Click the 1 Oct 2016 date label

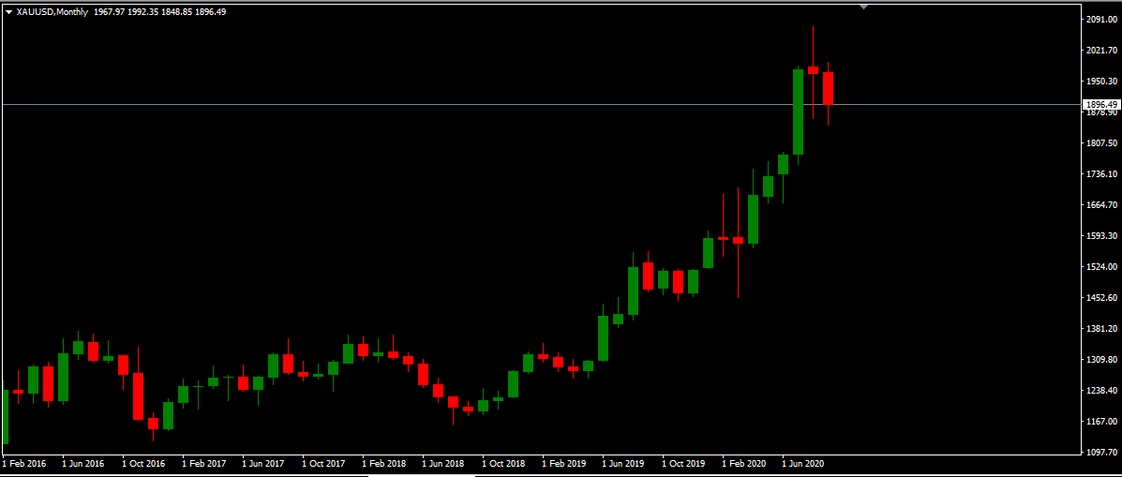142,464
